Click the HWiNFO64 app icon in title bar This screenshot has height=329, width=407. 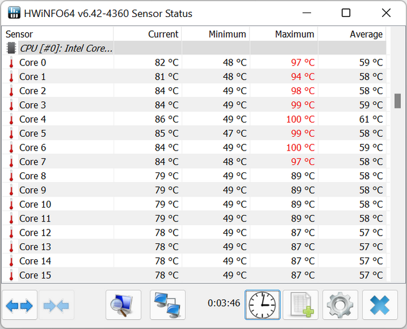tap(14, 13)
